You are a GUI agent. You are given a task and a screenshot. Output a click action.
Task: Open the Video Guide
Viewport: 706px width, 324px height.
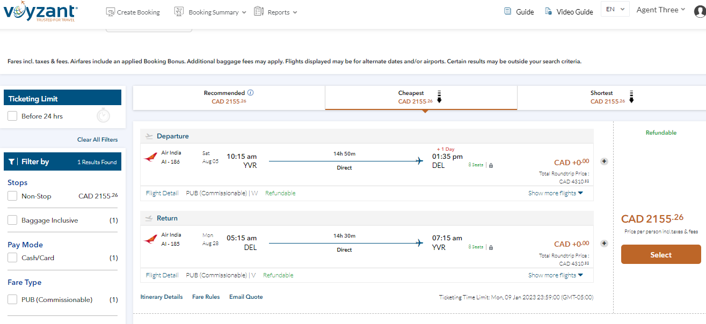pos(569,12)
